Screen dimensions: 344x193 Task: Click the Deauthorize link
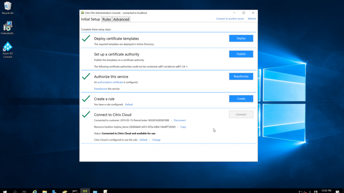pos(100,89)
